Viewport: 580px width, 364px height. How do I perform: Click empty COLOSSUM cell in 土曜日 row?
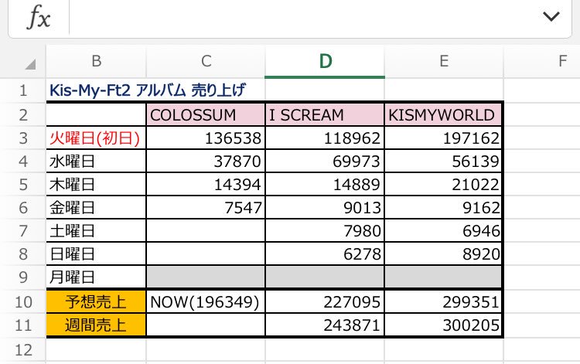coord(206,231)
